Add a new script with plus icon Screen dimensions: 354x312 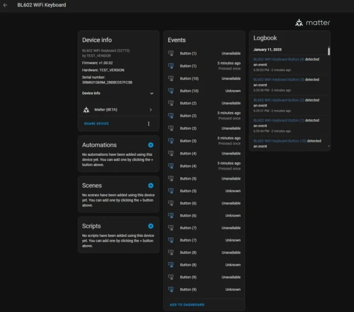tap(150, 226)
